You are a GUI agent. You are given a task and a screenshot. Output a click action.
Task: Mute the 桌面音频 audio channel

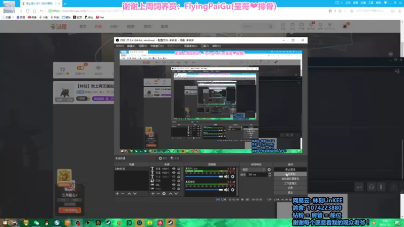(x=226, y=190)
